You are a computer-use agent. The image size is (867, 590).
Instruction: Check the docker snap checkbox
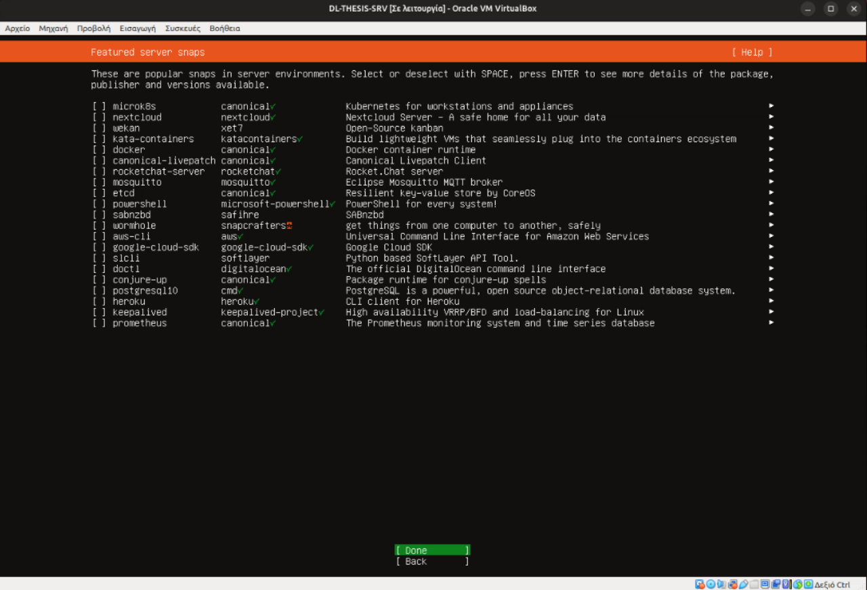pos(99,150)
